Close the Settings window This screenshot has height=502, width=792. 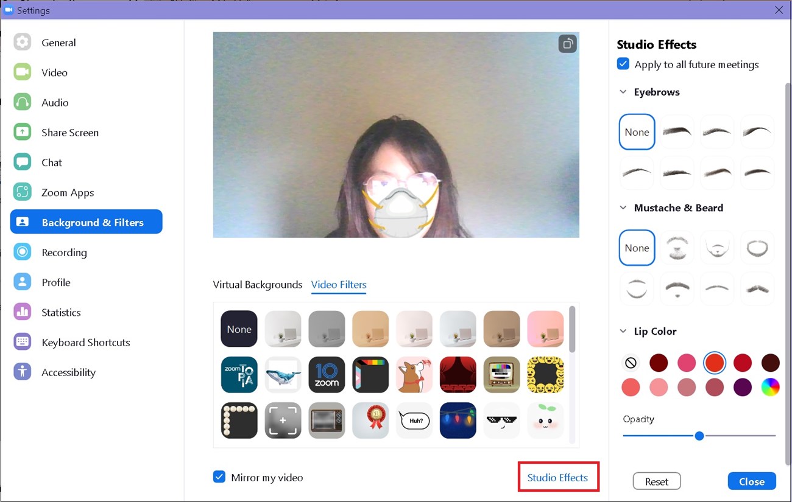pyautogui.click(x=779, y=10)
